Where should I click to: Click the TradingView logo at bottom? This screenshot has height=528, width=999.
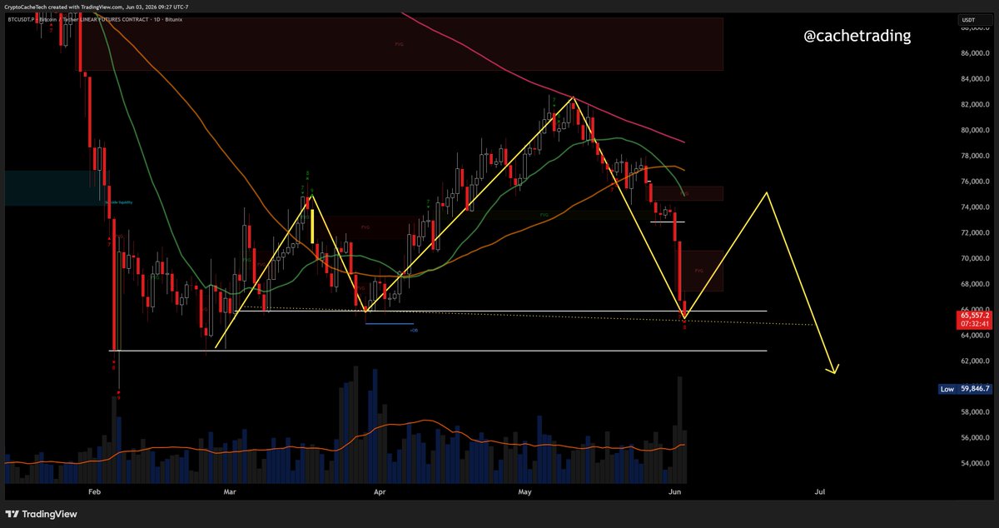[x=42, y=514]
